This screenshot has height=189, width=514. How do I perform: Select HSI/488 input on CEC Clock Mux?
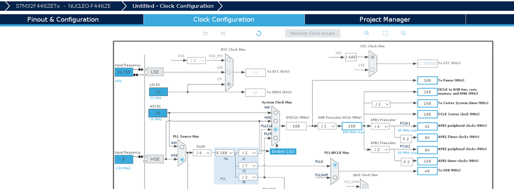[x=372, y=57]
